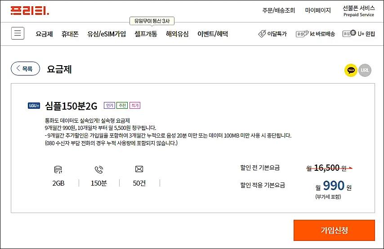Click the 인기 tag badge
Image resolution: width=384 pixels, height=249 pixels.
[x=109, y=106]
